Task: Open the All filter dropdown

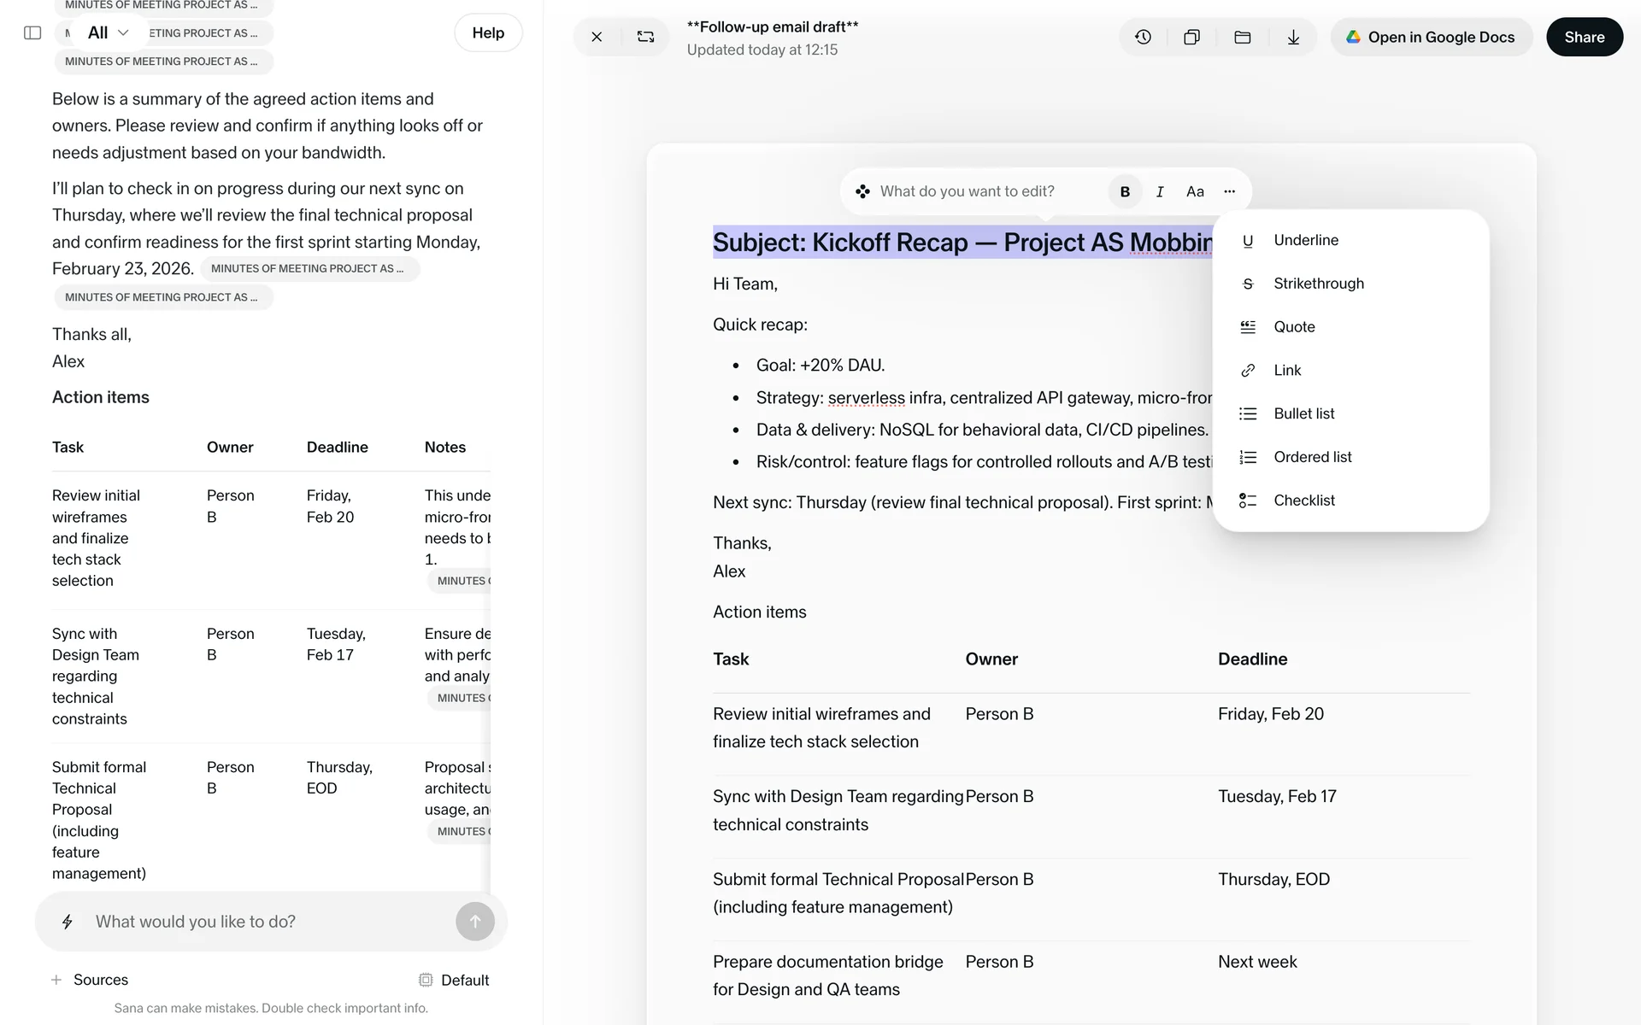Action: [108, 33]
